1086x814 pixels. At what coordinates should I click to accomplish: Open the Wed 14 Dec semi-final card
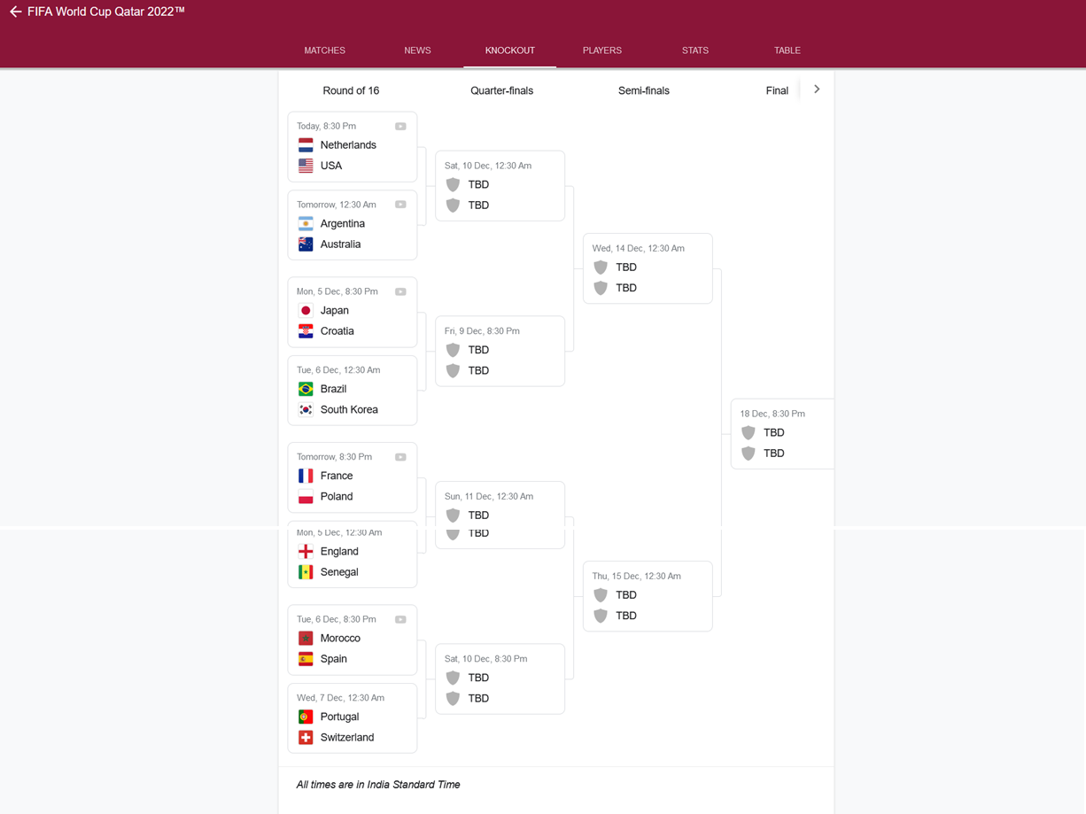click(648, 268)
